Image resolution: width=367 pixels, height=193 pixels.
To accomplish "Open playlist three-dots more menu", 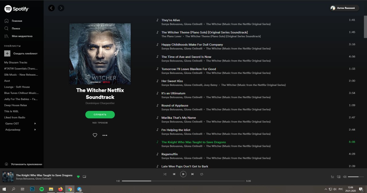I will pyautogui.click(x=105, y=135).
